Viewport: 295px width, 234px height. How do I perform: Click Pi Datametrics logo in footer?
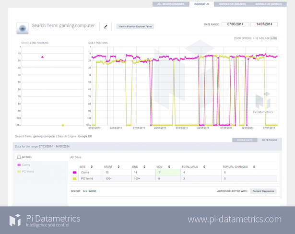coord(45,220)
